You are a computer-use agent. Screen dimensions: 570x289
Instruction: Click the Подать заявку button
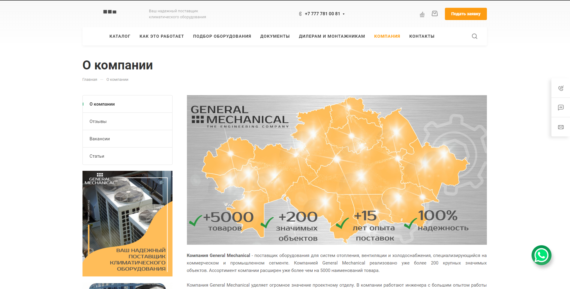[x=466, y=14]
